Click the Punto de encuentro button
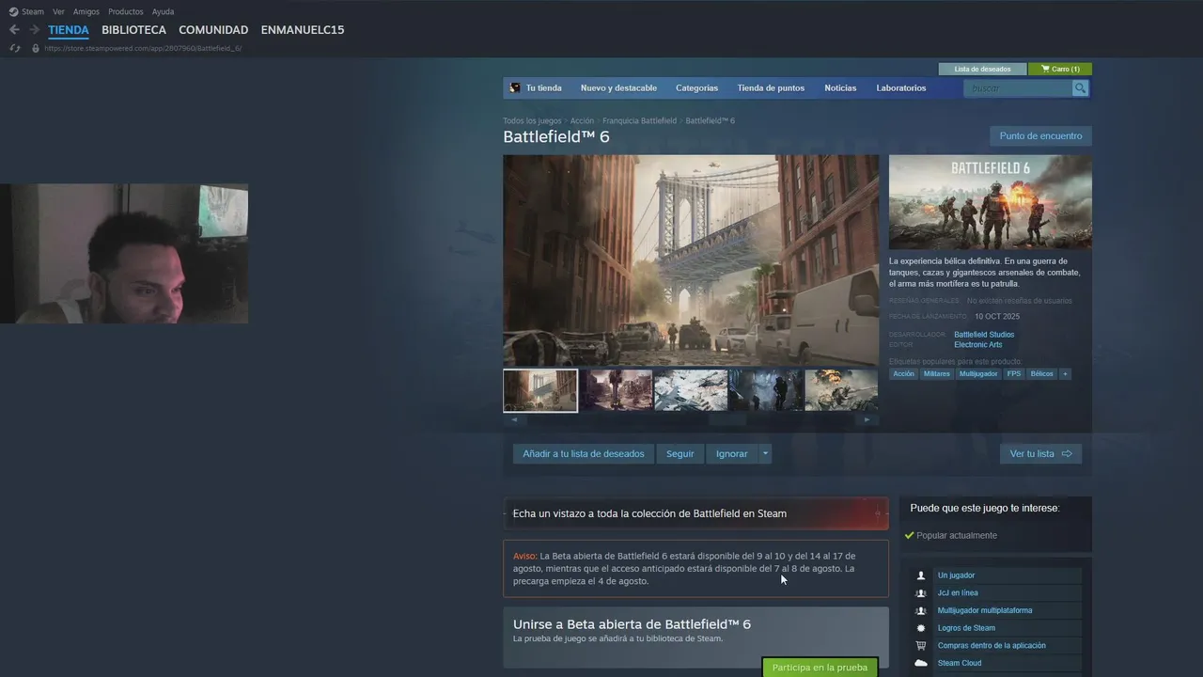The height and width of the screenshot is (677, 1203). (x=1040, y=135)
